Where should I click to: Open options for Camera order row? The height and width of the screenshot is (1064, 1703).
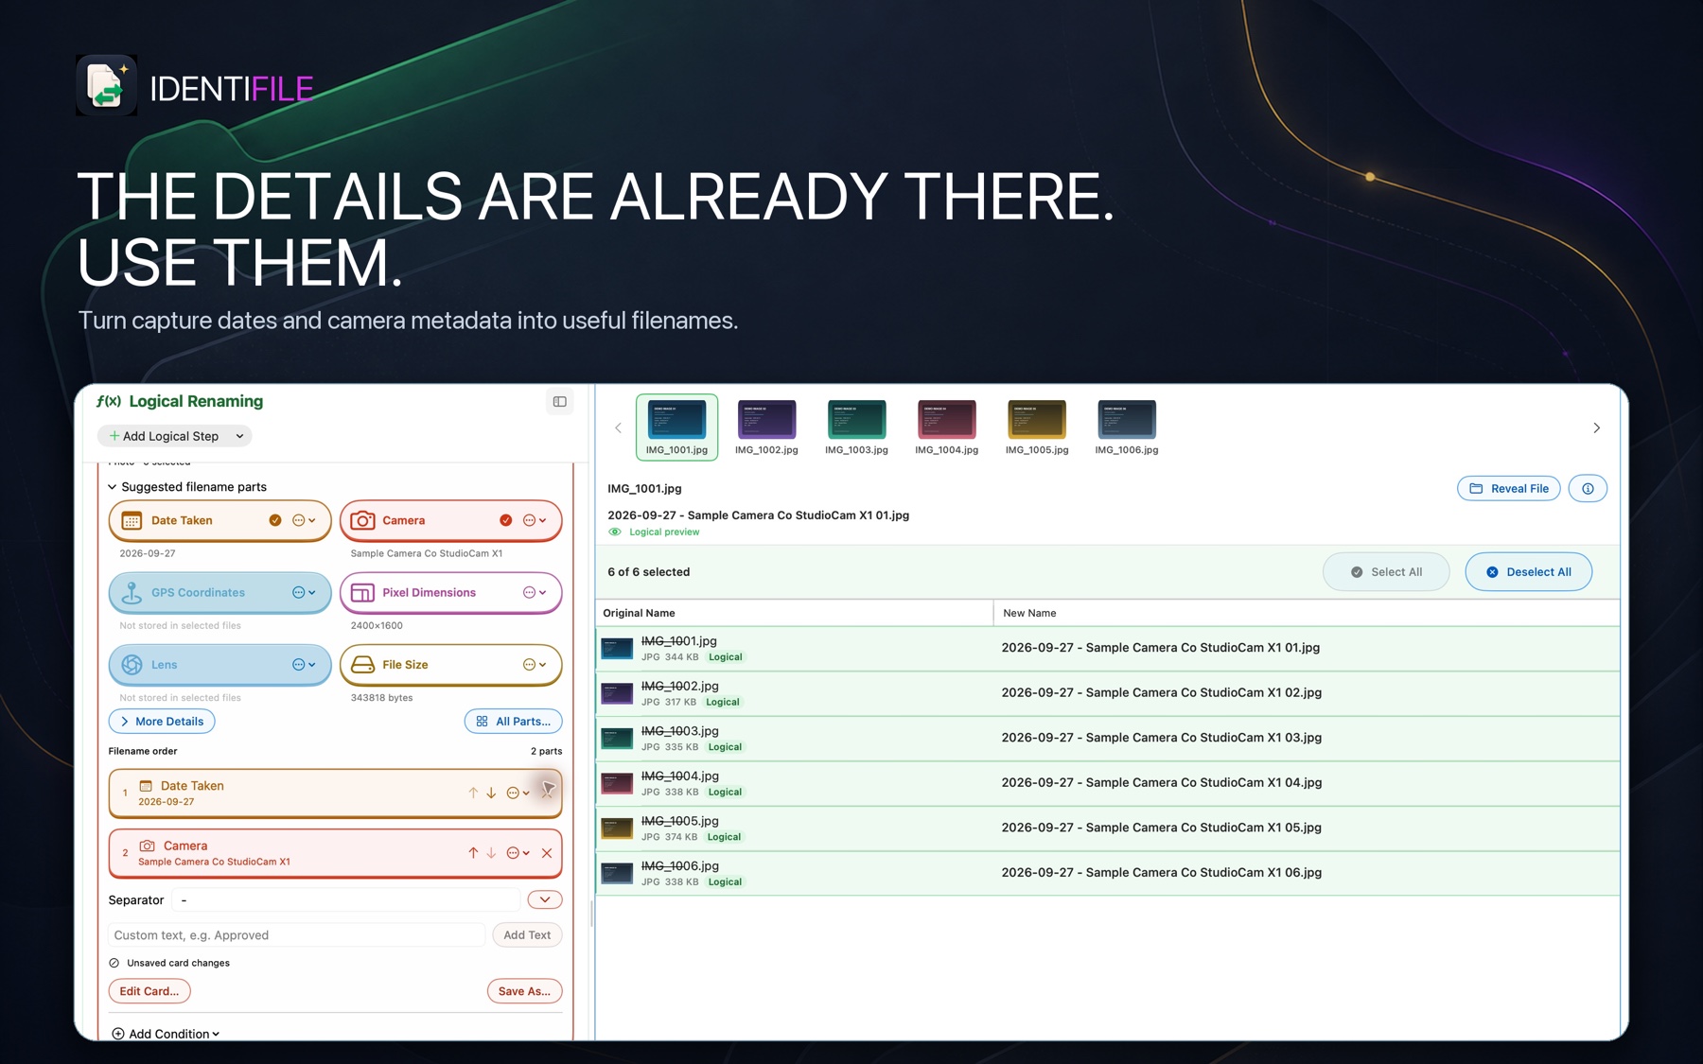pos(518,853)
